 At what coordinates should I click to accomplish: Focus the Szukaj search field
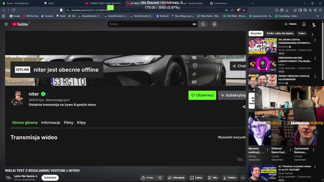[151, 24]
